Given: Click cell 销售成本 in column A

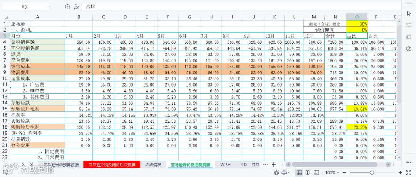Looking at the screenshot, I should click(37, 66).
